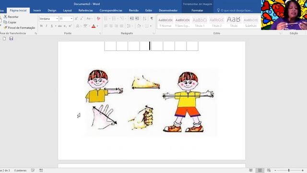Decrease paragraph indent

pos(132,19)
